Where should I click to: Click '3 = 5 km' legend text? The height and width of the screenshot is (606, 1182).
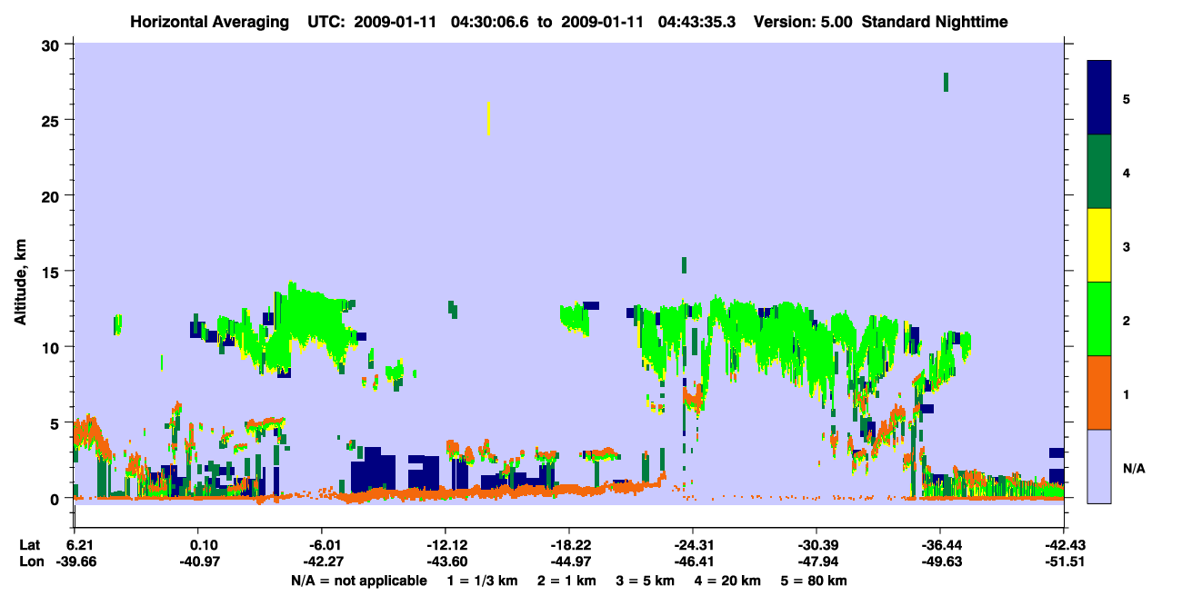(x=645, y=581)
